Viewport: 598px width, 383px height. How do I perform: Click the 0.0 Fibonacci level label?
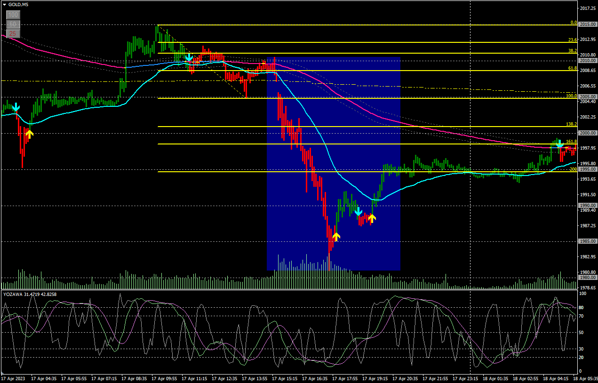pos(573,23)
